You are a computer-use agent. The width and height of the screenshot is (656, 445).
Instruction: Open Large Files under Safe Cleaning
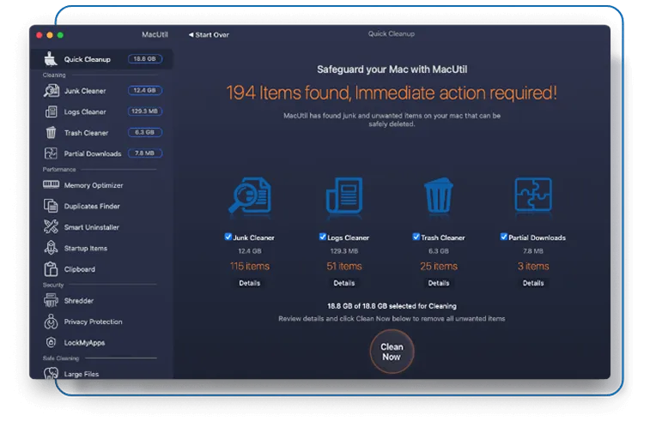click(x=81, y=374)
